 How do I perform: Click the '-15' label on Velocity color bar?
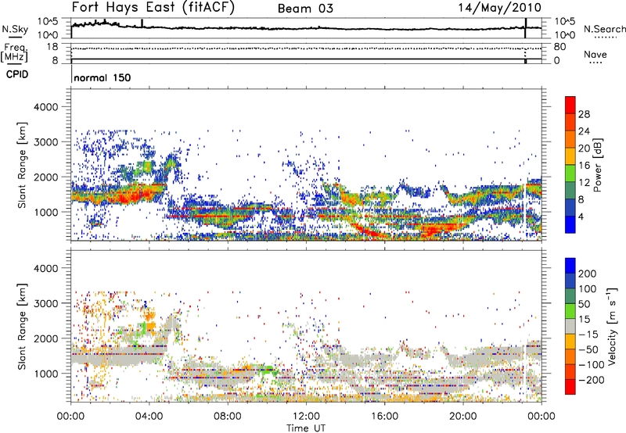click(x=588, y=335)
